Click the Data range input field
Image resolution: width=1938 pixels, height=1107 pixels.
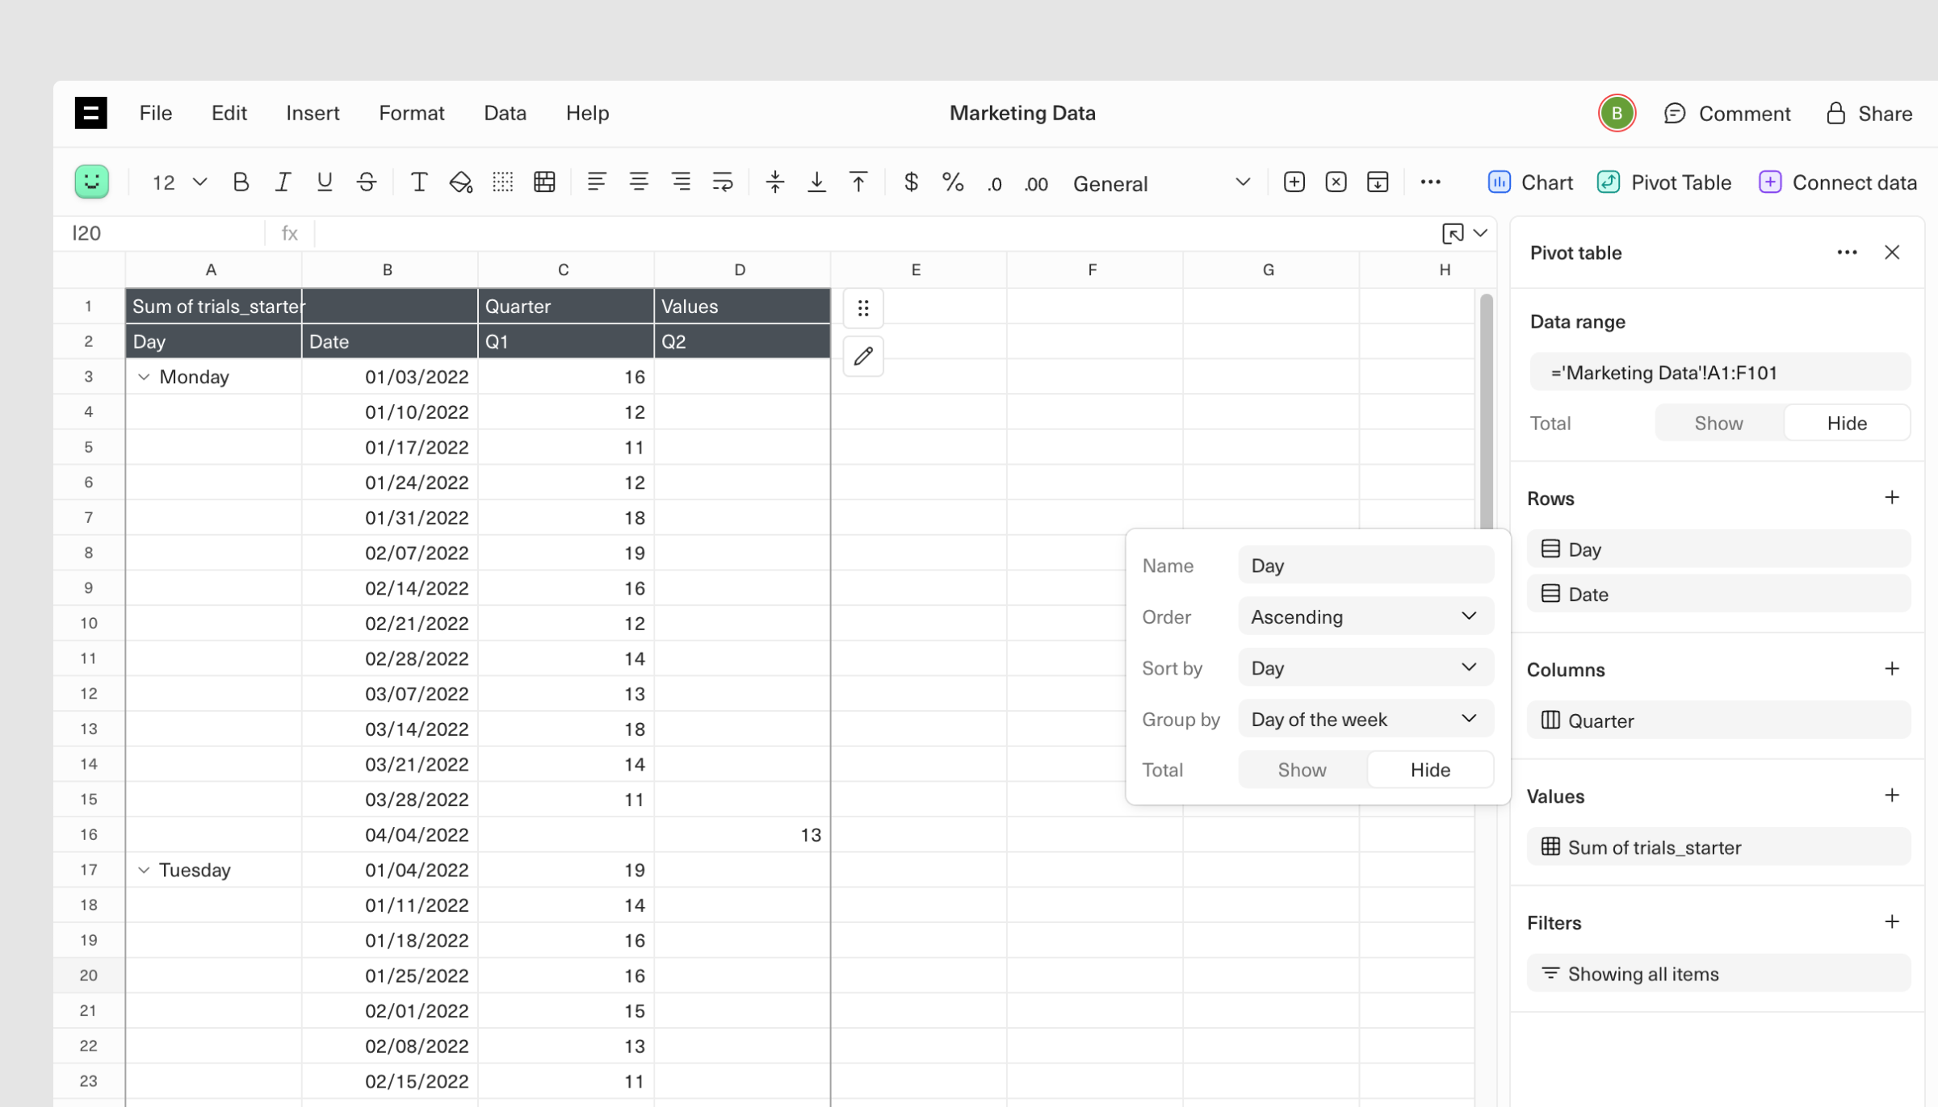point(1719,373)
